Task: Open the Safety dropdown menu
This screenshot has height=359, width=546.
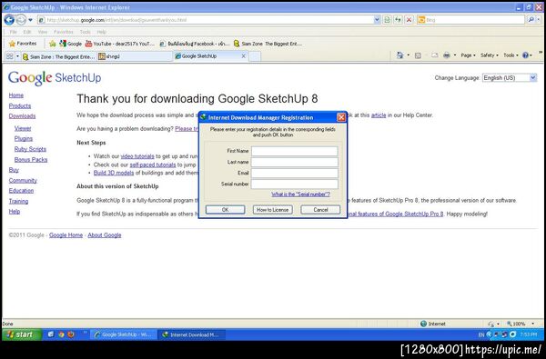Action: pos(490,55)
